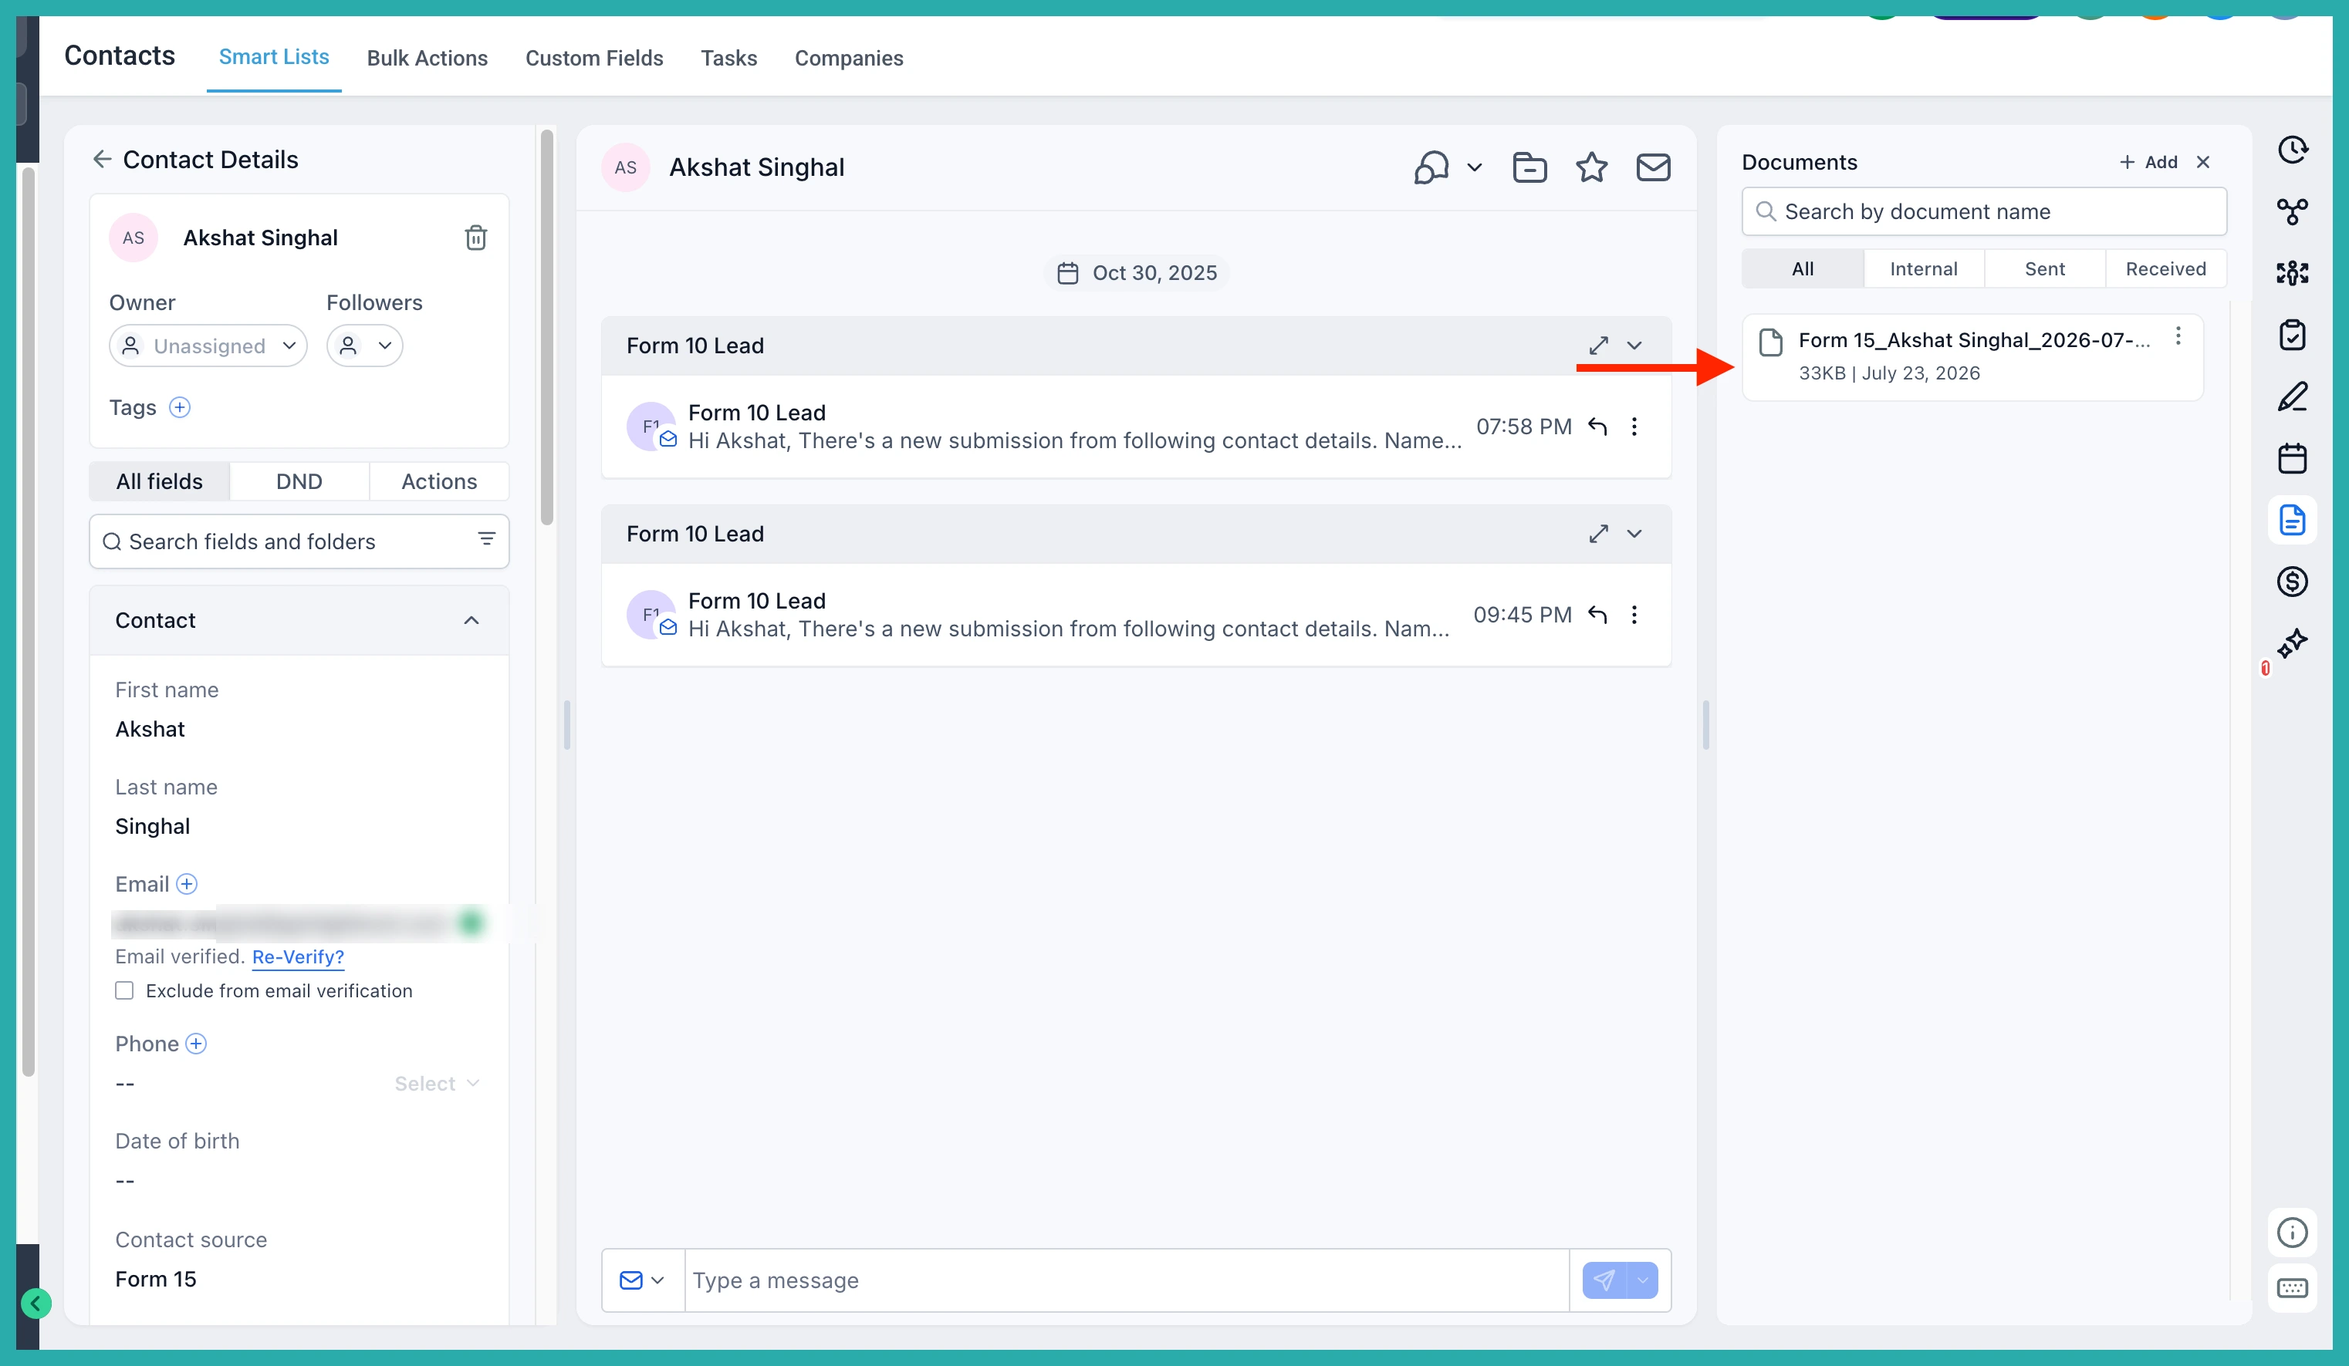Image resolution: width=2349 pixels, height=1366 pixels.
Task: Add another email with plus icon
Action: coord(187,883)
